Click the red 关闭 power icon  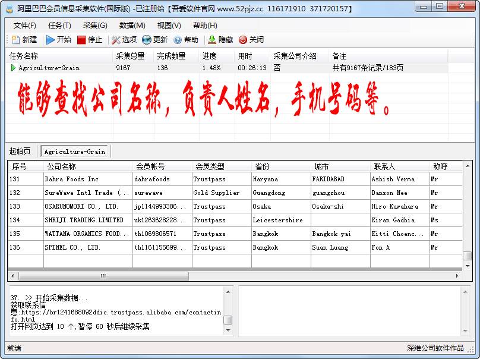[243, 40]
